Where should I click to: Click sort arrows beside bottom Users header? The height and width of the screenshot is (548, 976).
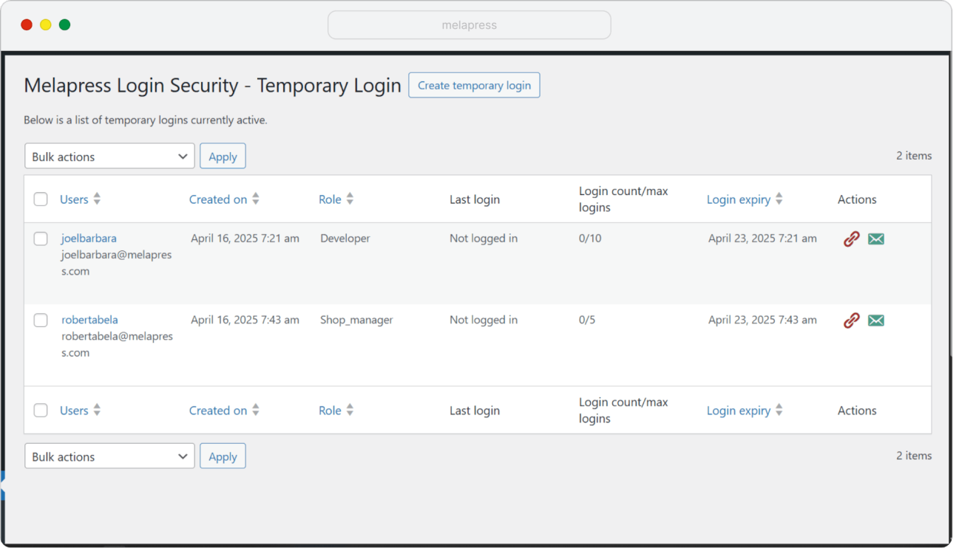click(97, 410)
